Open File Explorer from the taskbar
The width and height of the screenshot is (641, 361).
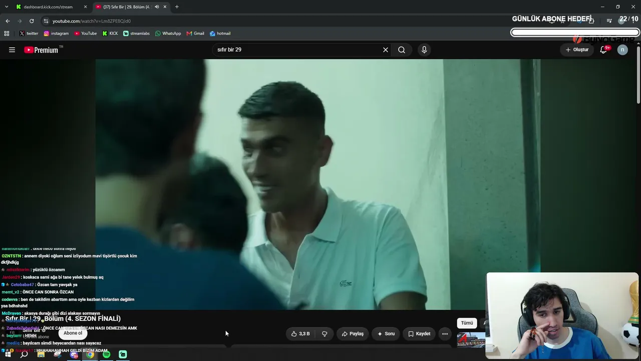[x=41, y=354]
